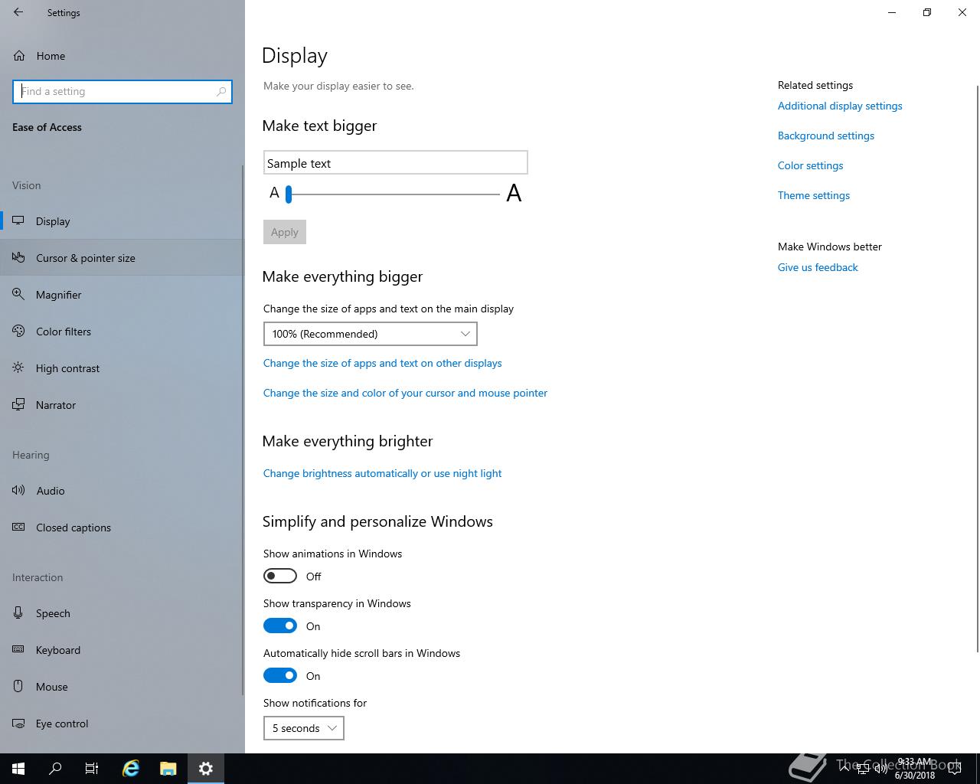The height and width of the screenshot is (784, 980).
Task: Select Magnifier settings page
Action: coord(122,295)
